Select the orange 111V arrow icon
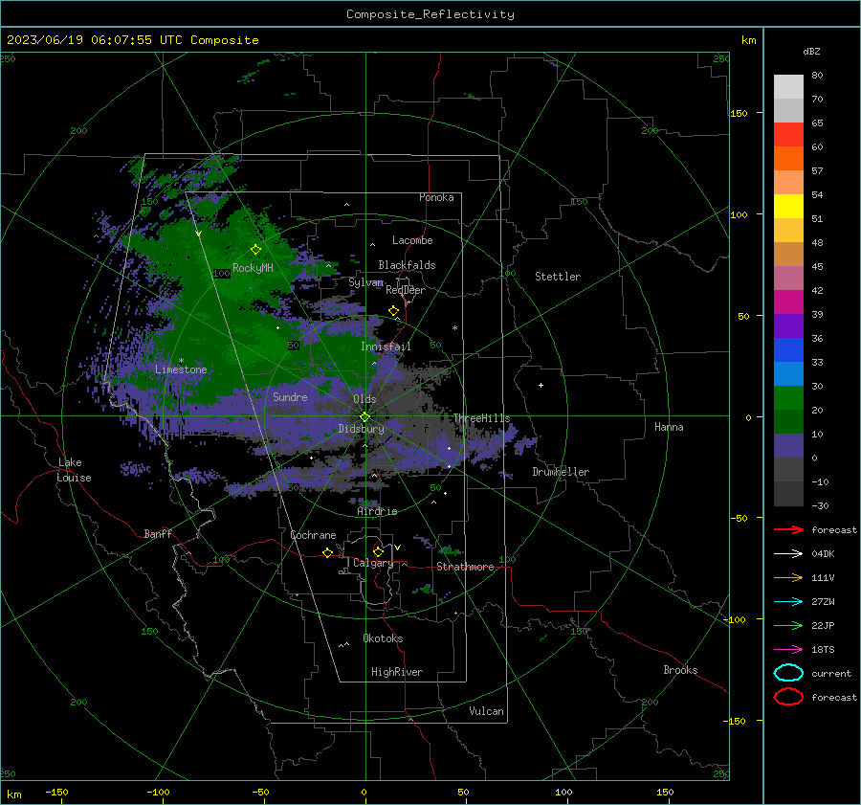This screenshot has height=805, width=861. click(x=788, y=577)
